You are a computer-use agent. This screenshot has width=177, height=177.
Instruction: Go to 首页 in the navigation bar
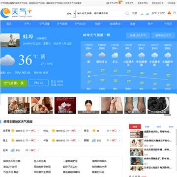click(x=9, y=24)
